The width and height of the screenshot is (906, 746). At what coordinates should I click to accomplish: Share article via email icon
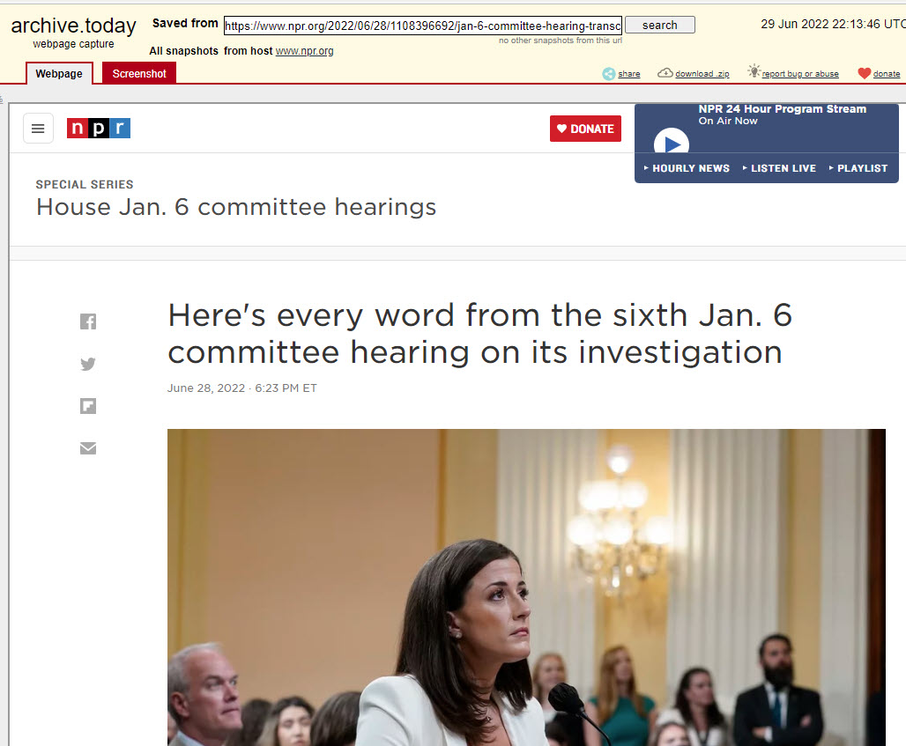[88, 448]
